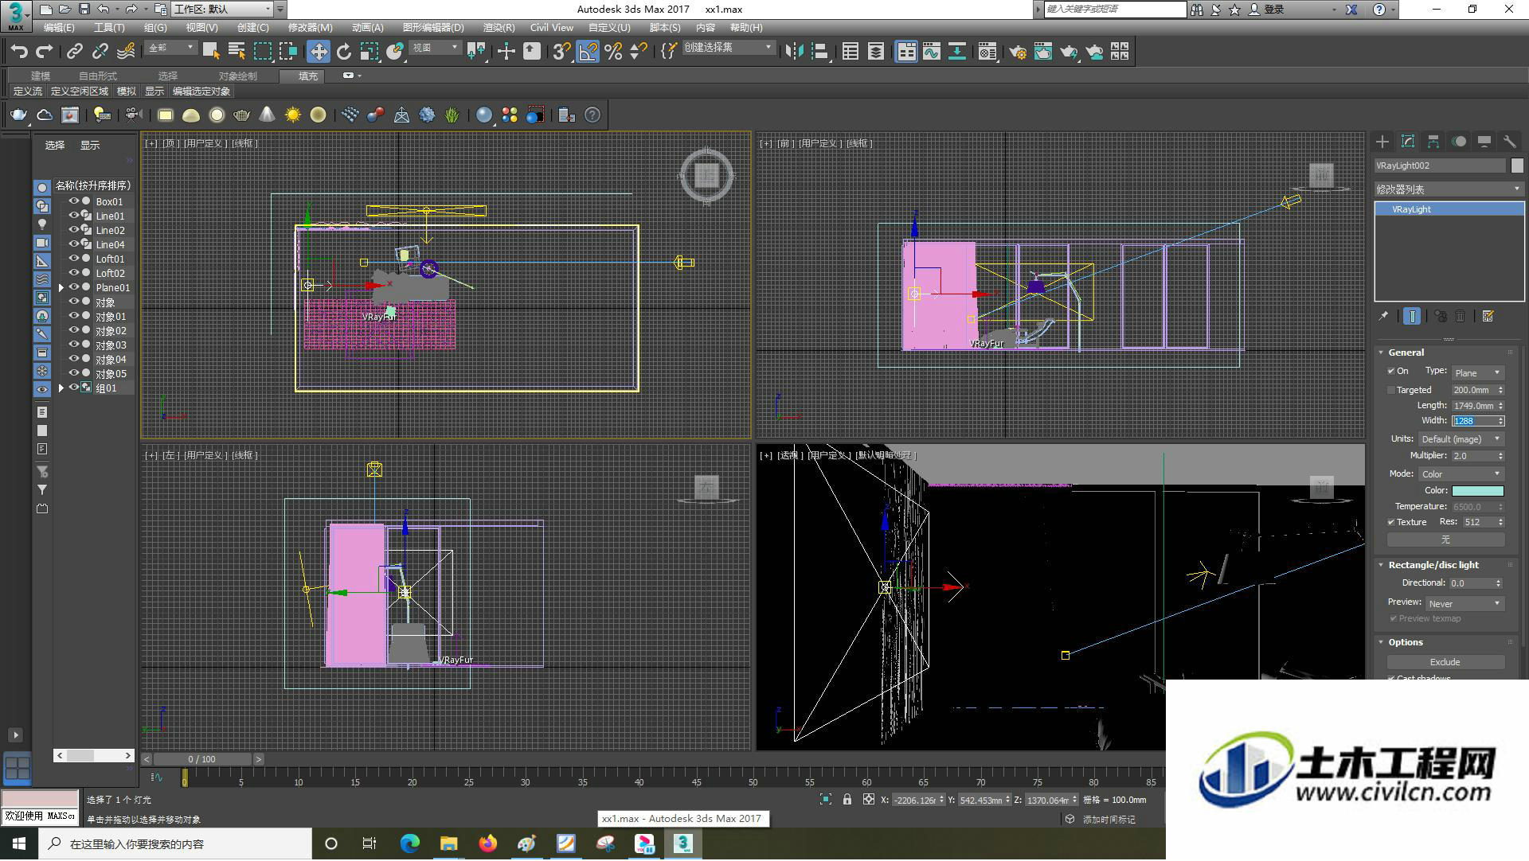Viewport: 1529px width, 861px height.
Task: Open the light Type dropdown
Action: point(1477,373)
